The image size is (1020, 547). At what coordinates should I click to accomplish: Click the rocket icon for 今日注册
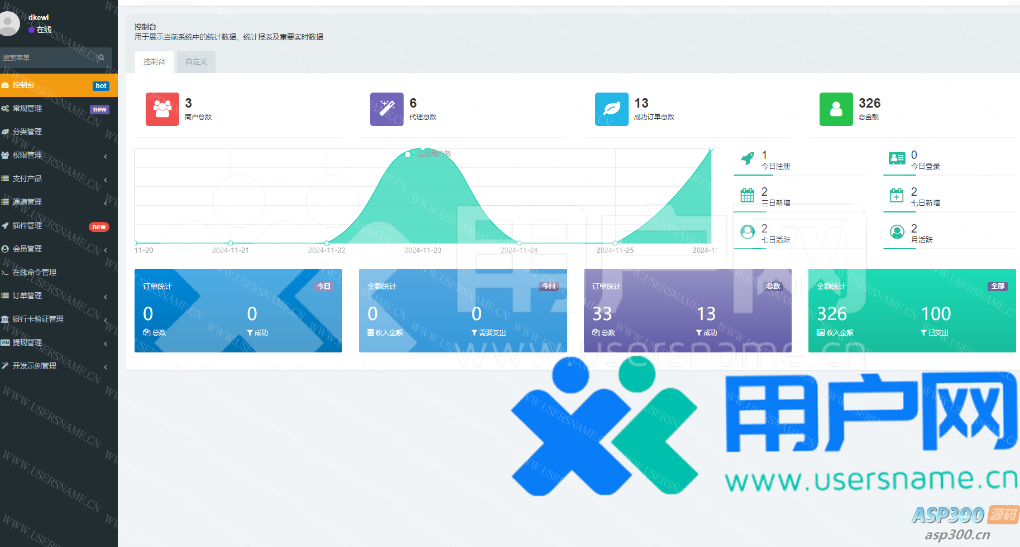748,159
